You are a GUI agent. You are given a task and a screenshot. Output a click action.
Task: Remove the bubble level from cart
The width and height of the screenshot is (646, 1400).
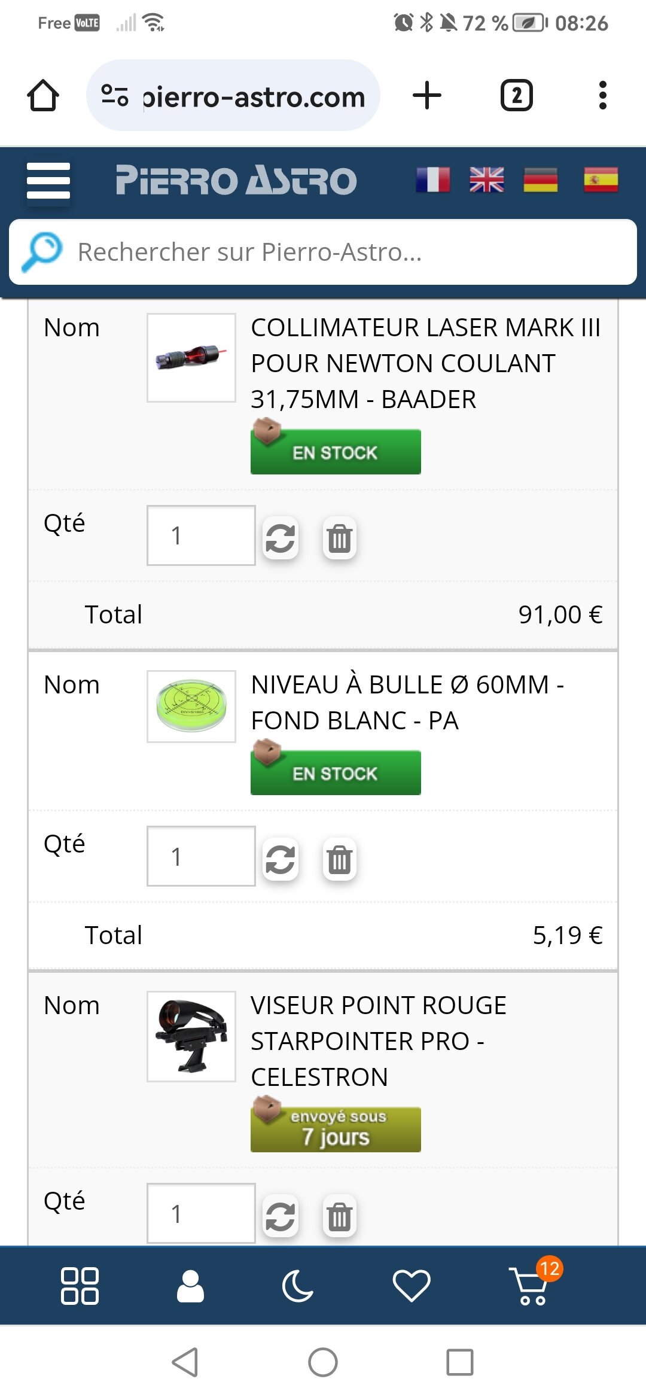339,859
